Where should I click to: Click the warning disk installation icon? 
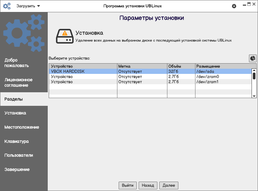pyautogui.click(x=65, y=36)
